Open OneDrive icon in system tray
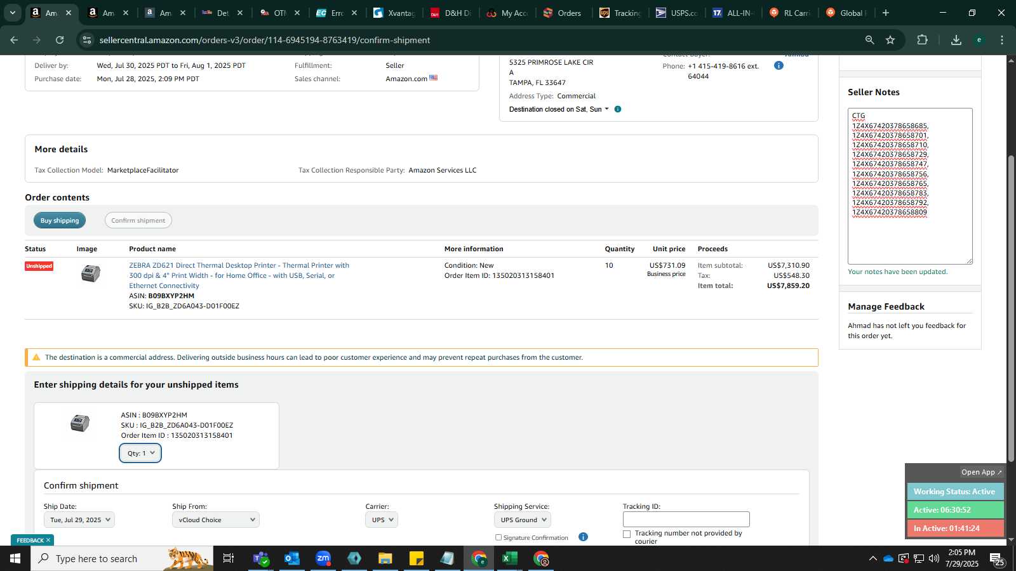 coord(888,558)
